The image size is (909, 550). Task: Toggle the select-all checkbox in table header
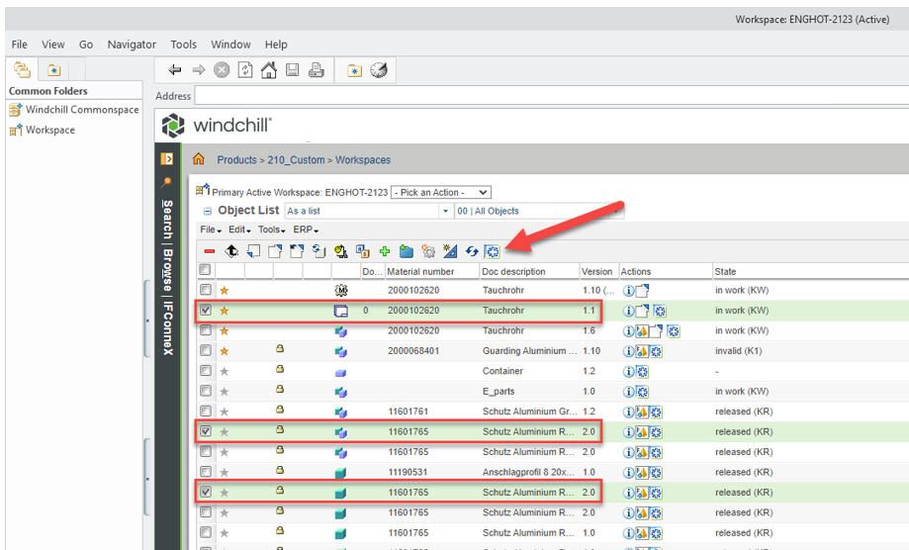[x=205, y=270]
